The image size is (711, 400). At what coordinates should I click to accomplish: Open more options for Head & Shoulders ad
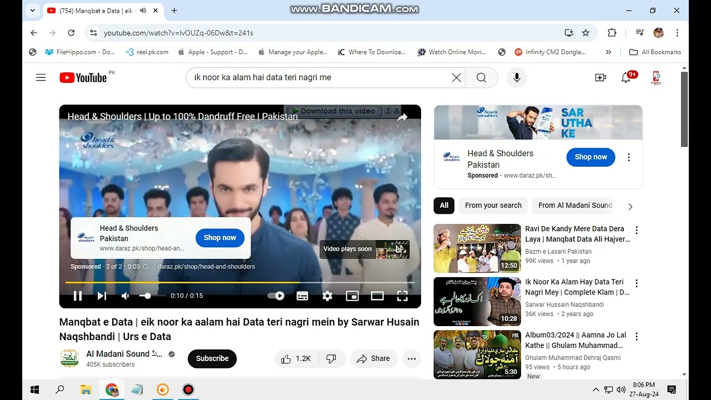pyautogui.click(x=629, y=157)
